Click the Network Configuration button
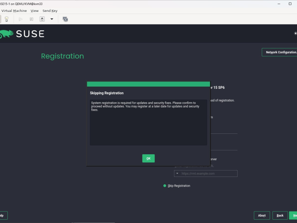 tap(280, 52)
